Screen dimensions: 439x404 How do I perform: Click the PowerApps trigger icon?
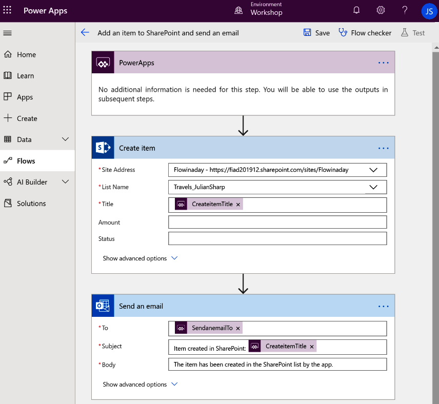[103, 63]
